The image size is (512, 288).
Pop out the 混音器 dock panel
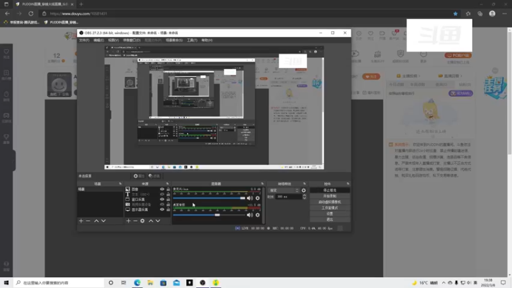click(x=262, y=184)
